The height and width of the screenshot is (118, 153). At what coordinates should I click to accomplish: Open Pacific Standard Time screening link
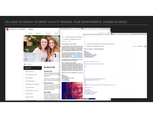77,57
